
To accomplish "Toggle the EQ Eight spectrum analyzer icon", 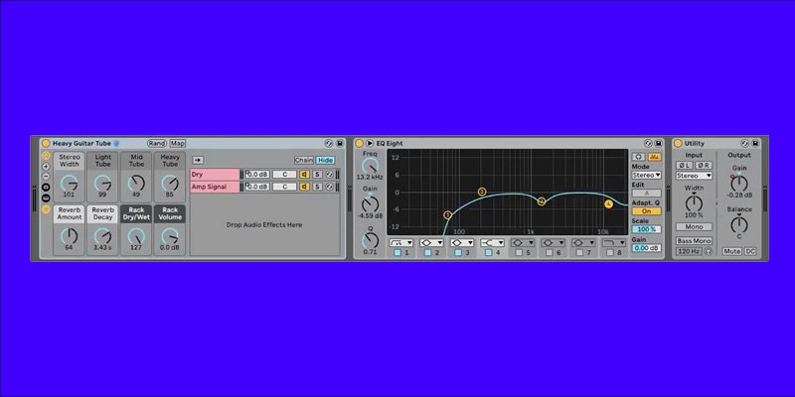I will coord(654,157).
